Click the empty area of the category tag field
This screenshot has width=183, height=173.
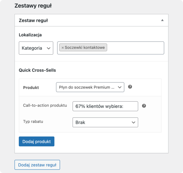pos(135,48)
